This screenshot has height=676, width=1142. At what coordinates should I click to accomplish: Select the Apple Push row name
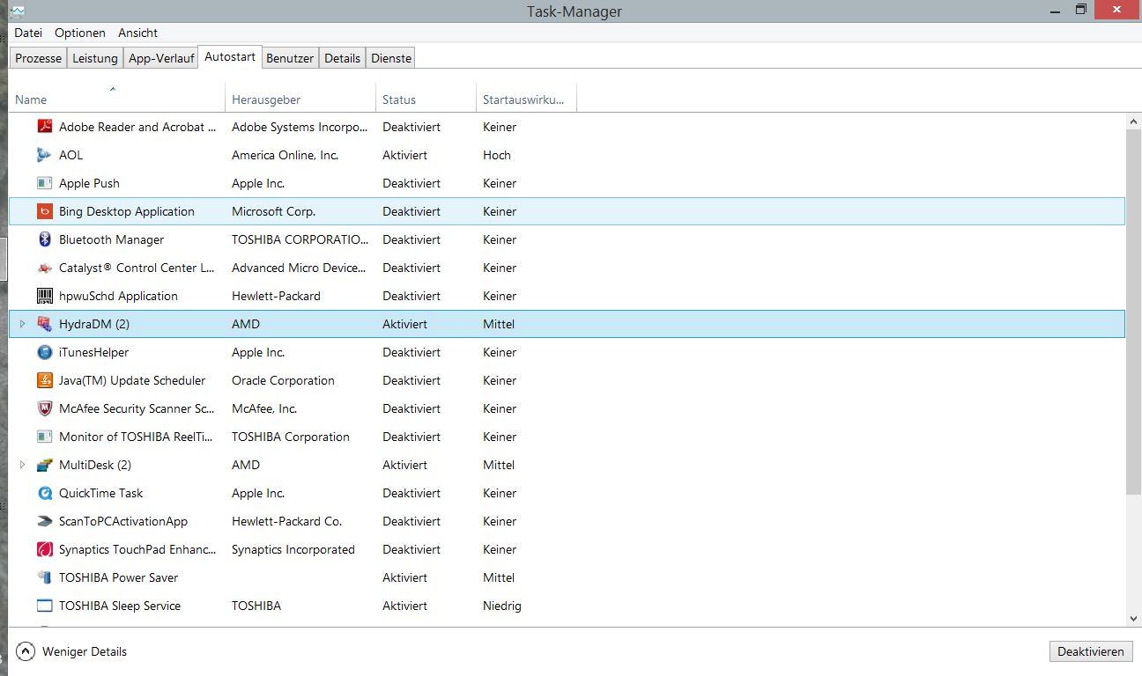coord(89,183)
